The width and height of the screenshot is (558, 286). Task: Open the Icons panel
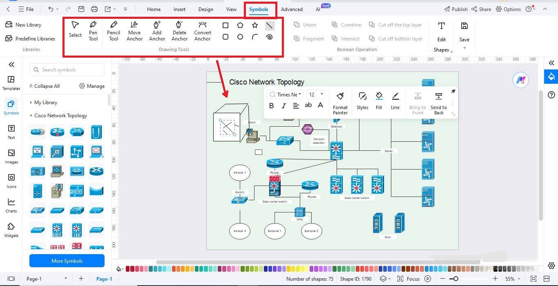(x=11, y=181)
